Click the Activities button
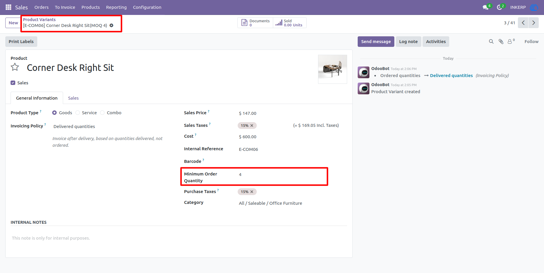Screen dimensions: 544x273 tap(436, 42)
